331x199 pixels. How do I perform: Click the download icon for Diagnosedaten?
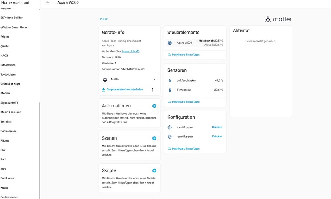[103, 90]
